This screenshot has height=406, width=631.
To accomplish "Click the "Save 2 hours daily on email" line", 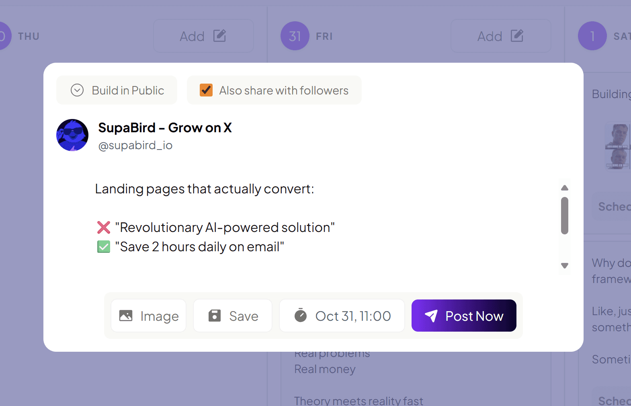I will 200,247.
